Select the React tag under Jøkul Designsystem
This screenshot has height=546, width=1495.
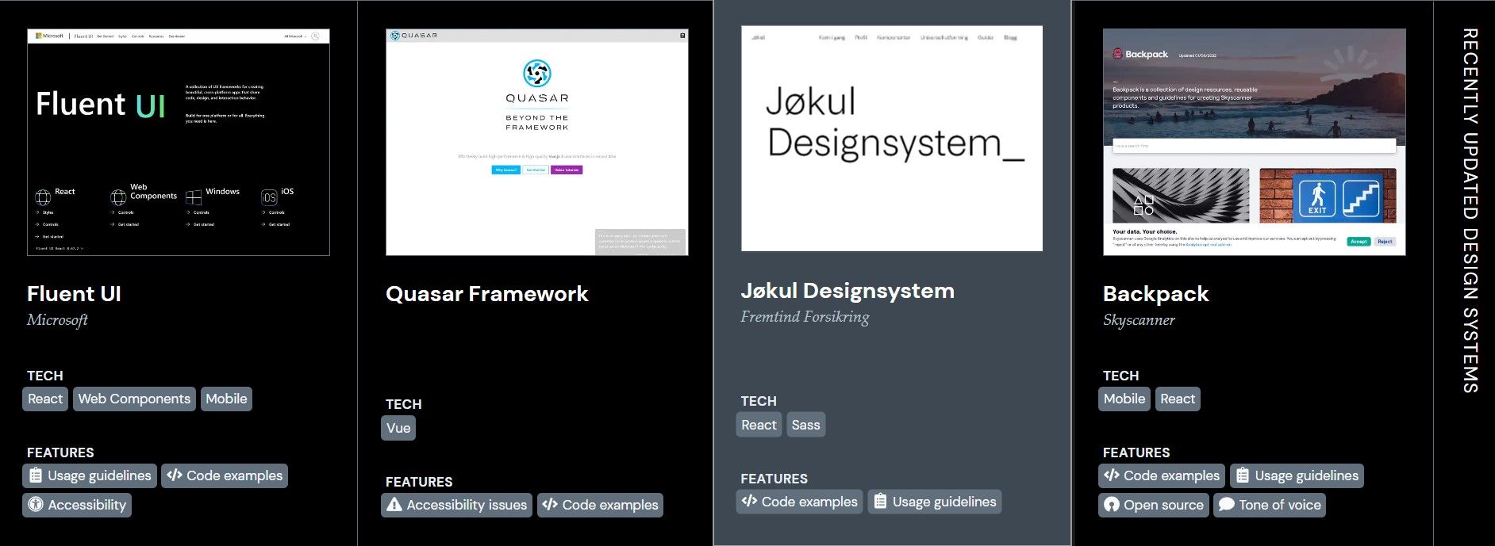point(759,425)
